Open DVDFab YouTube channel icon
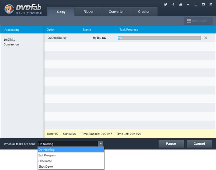216x170 pixels. click(181, 4)
